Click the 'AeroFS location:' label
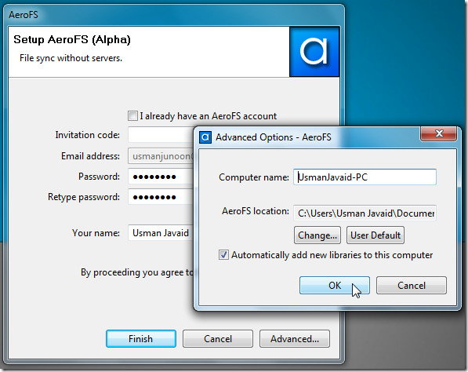 pyautogui.click(x=256, y=211)
